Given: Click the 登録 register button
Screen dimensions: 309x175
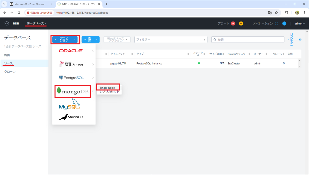Looking at the screenshot, I should [91, 39].
